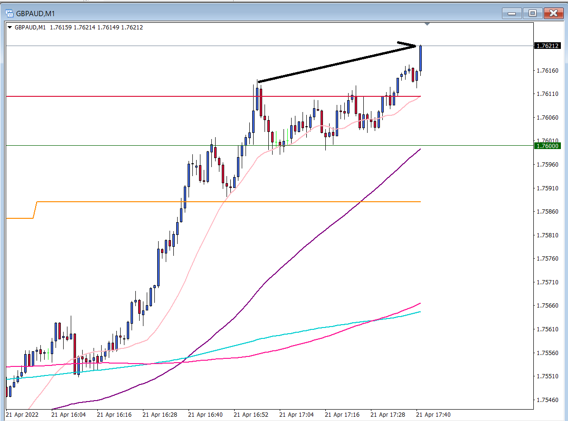
Task: Click the 21 Apr 16:28 time label
Action: [x=160, y=414]
